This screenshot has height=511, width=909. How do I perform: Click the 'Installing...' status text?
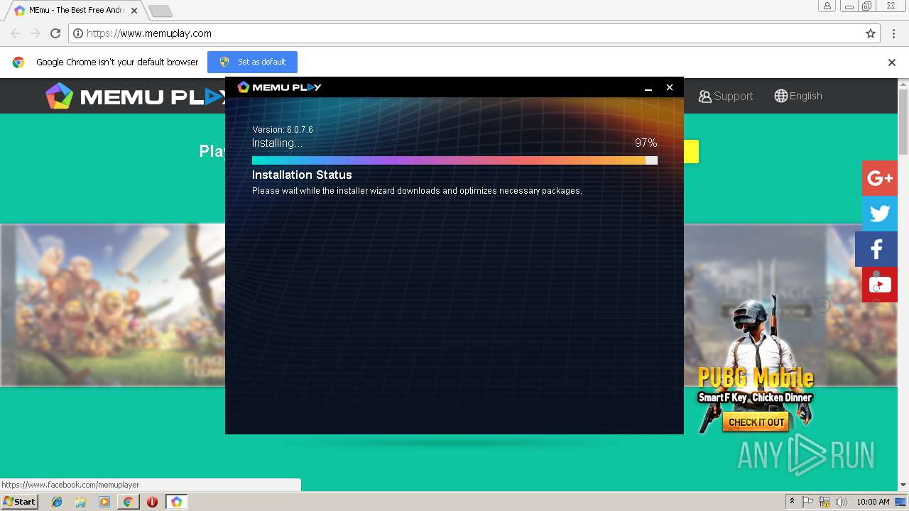[277, 143]
